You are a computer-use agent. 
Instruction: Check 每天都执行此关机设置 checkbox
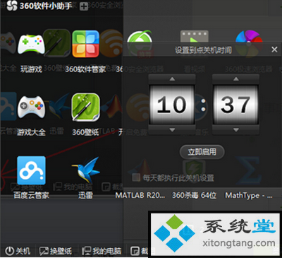(136, 177)
